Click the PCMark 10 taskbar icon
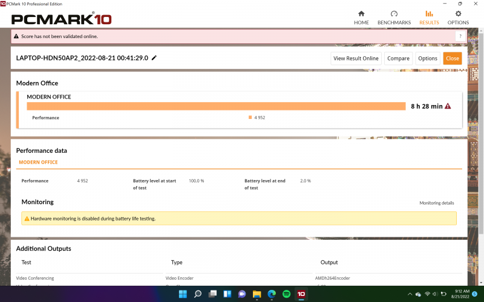 [x=301, y=294]
